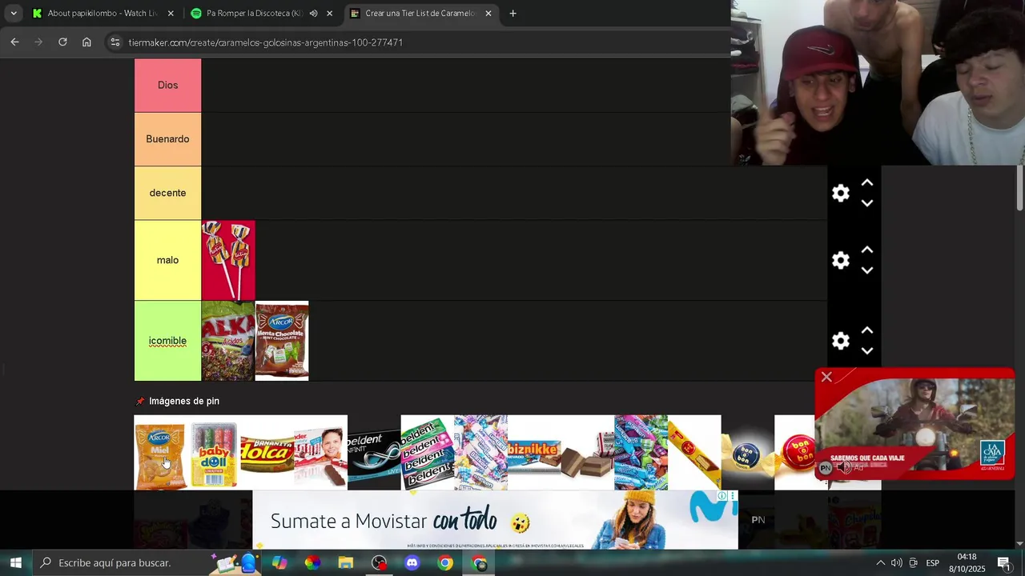Image resolution: width=1025 pixels, height=576 pixels.
Task: Open Google Chrome taskbar icon
Action: 445,563
